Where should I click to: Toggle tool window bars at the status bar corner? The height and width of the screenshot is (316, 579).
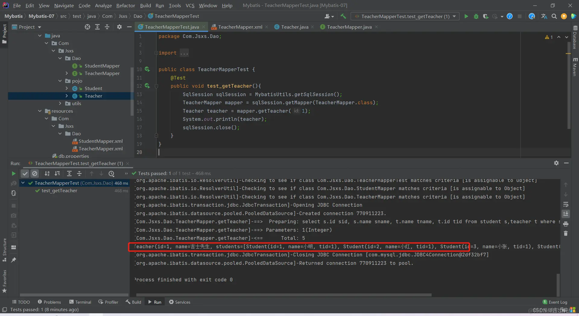5,310
